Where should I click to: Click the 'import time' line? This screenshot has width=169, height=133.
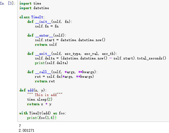30,4
